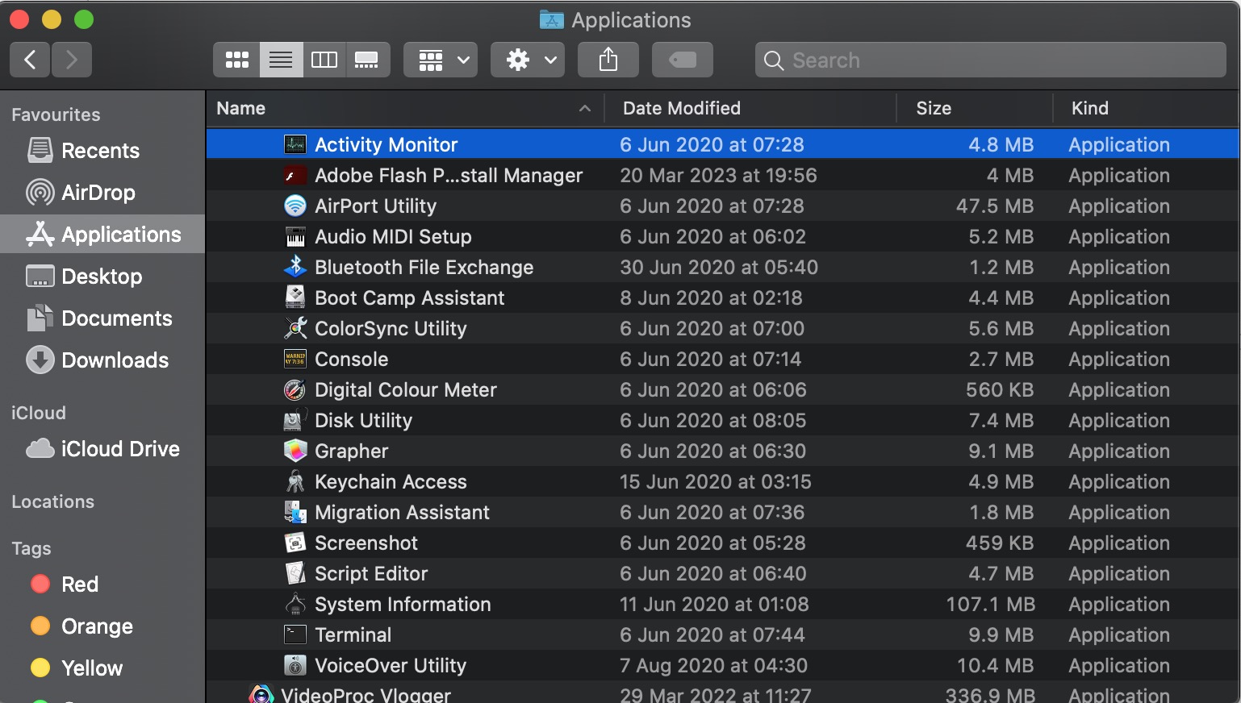
Task: Open the item grouping dropdown
Action: pyautogui.click(x=441, y=60)
